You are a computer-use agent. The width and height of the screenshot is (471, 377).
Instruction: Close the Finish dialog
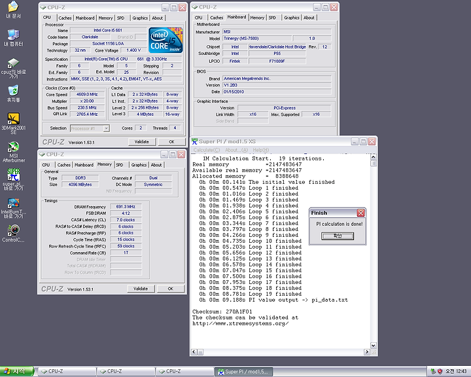pos(360,213)
